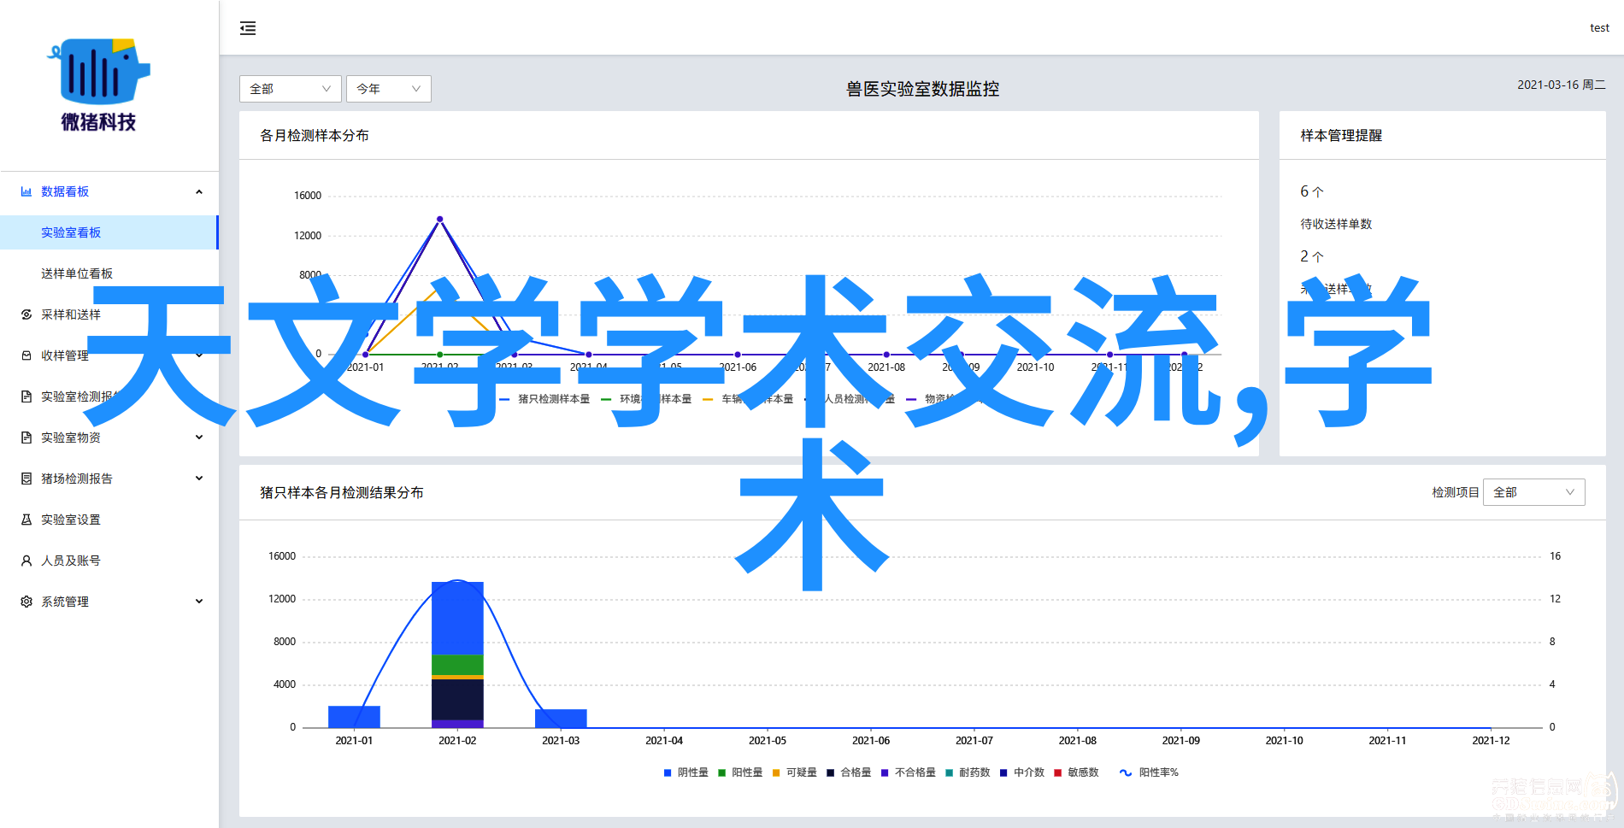
Task: Open the 检测项目 全部 dropdown
Action: pyautogui.click(x=1533, y=492)
